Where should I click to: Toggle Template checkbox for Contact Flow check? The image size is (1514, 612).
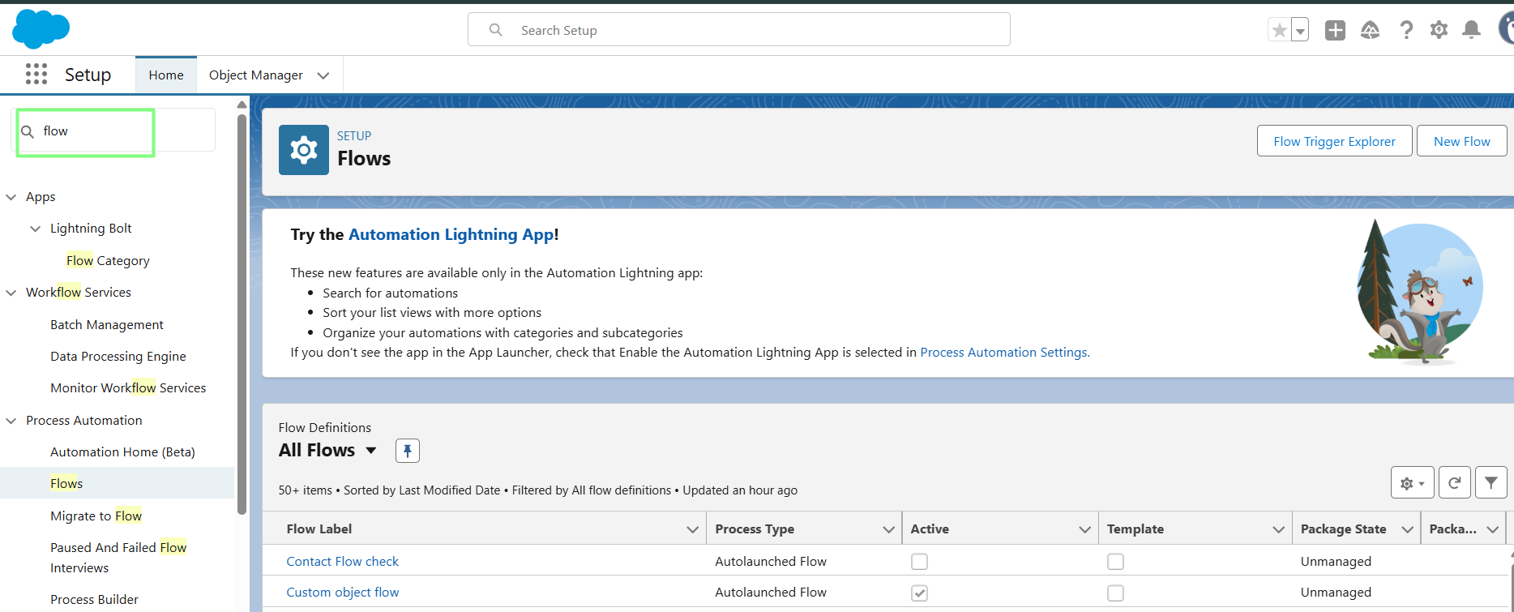tap(1115, 561)
